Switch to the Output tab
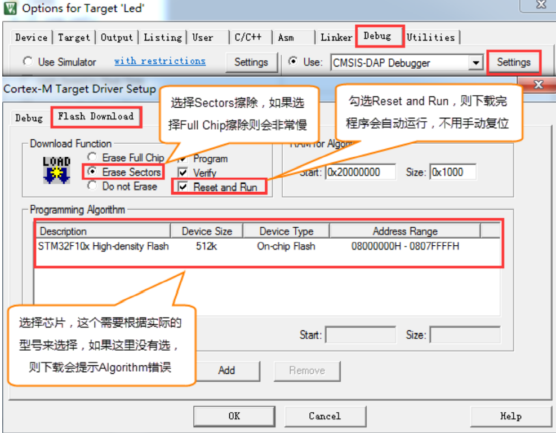Viewport: 556px width, 433px height. (117, 38)
